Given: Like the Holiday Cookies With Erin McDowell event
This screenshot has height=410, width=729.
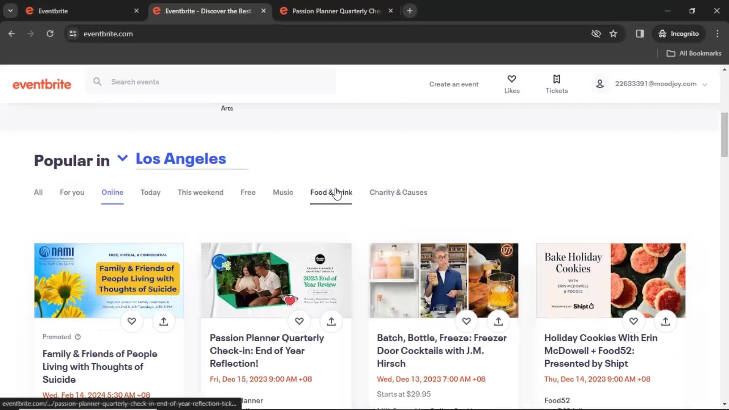Looking at the screenshot, I should point(634,321).
